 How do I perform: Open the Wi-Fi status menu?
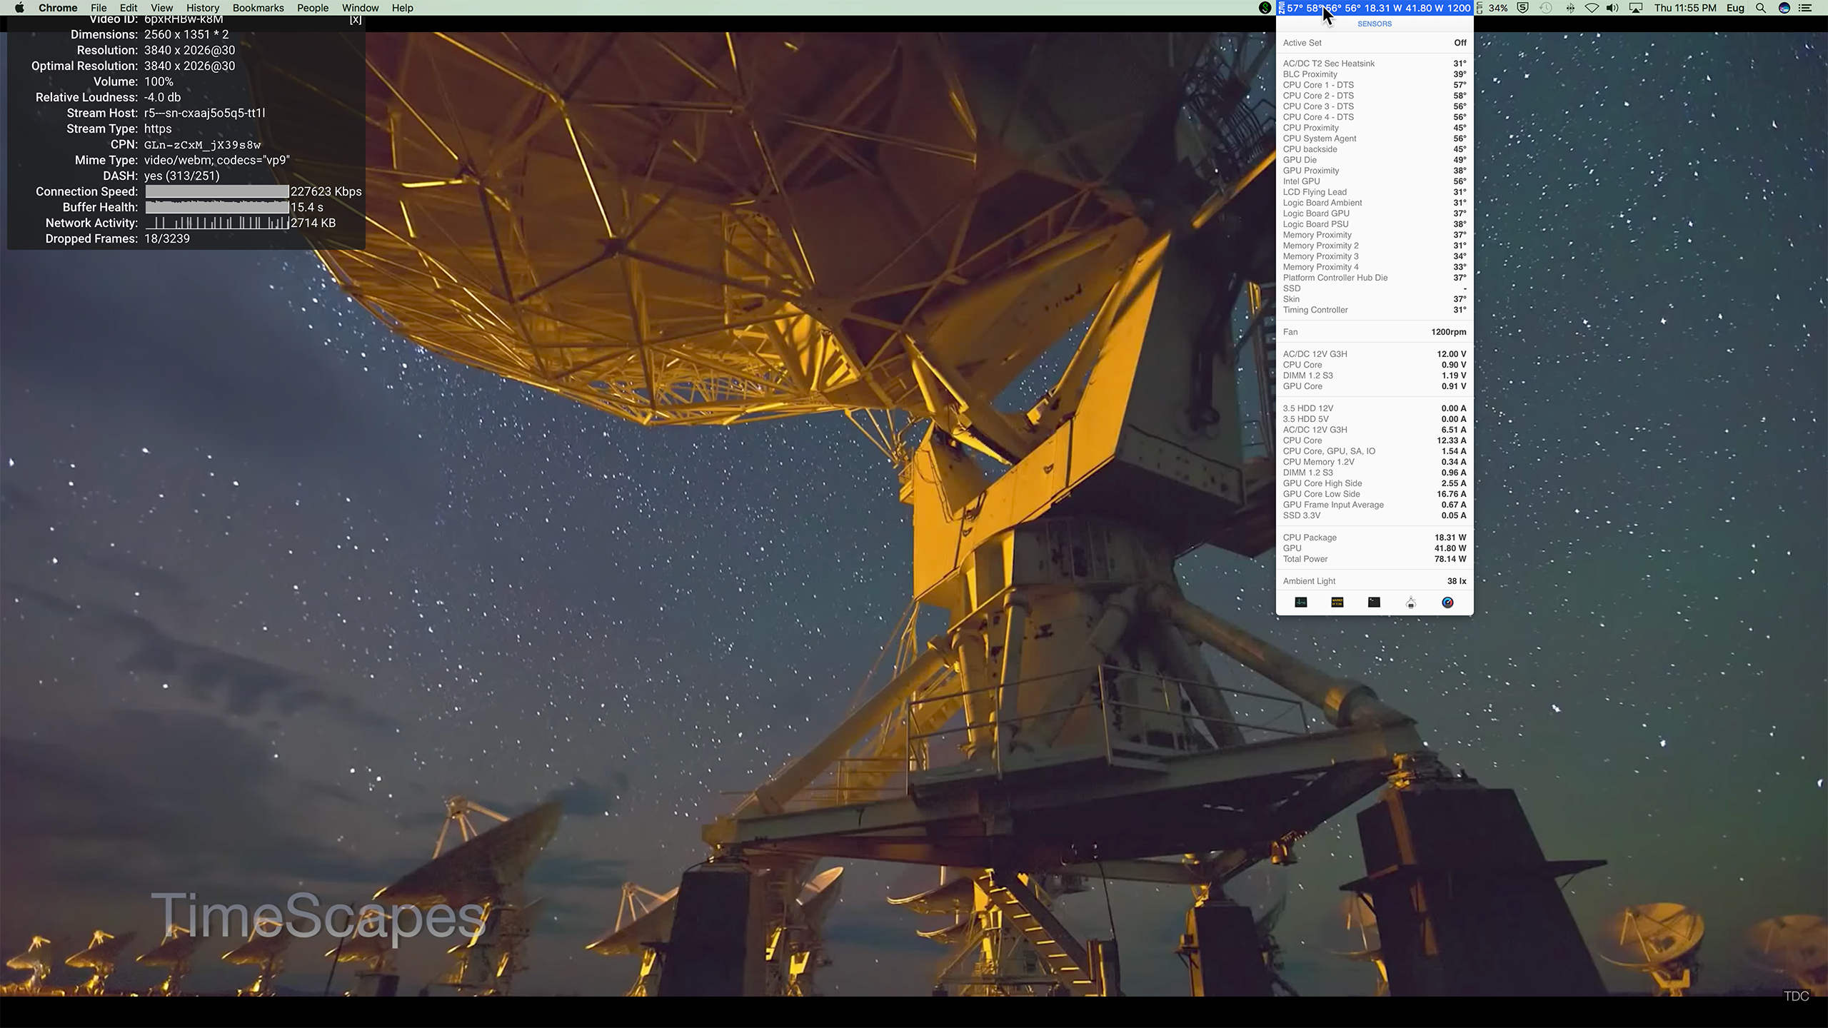point(1592,8)
